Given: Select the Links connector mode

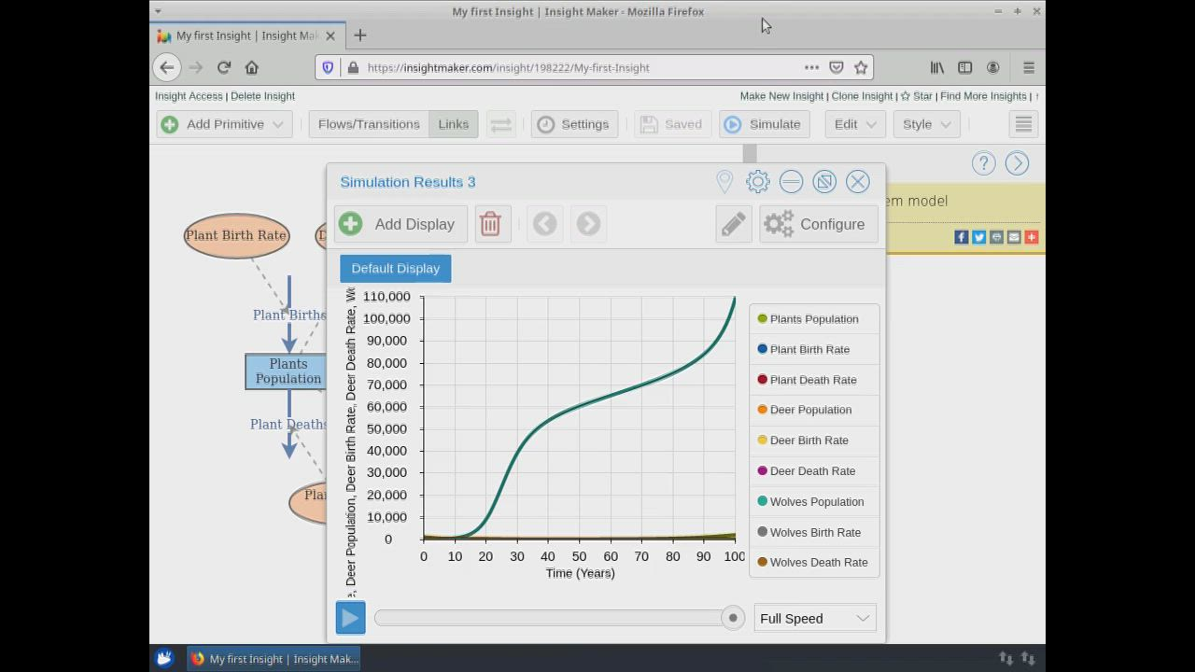Looking at the screenshot, I should click(x=454, y=124).
